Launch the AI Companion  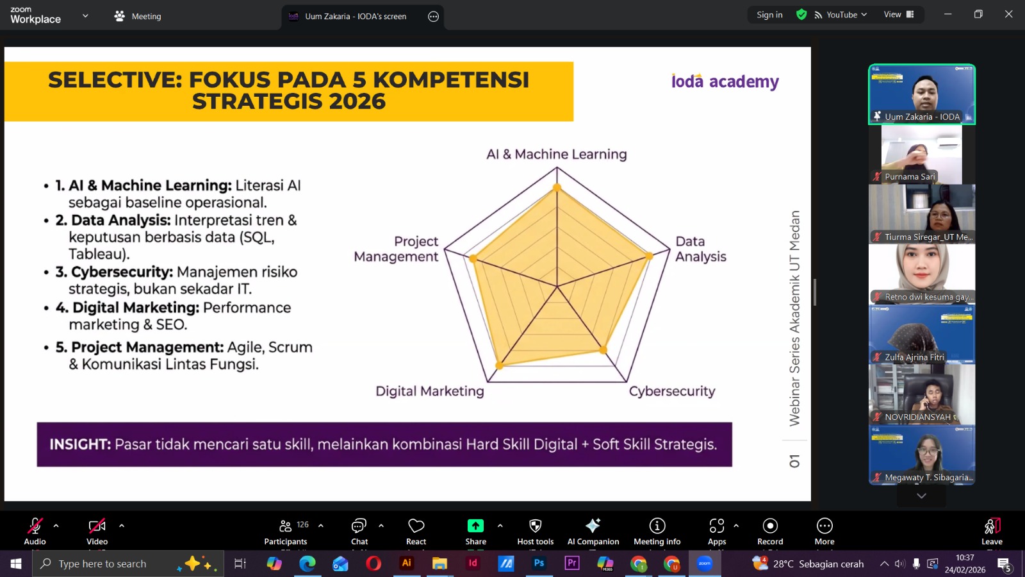[593, 531]
